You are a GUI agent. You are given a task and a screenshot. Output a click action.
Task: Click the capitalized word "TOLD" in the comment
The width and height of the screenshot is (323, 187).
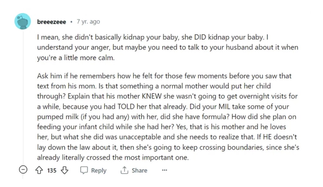pos(126,106)
